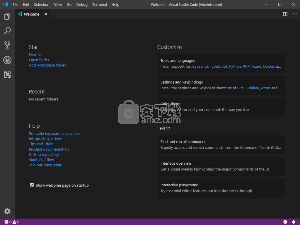Open the Search view in activity bar
This screenshot has width=300, height=225.
click(x=7, y=31)
